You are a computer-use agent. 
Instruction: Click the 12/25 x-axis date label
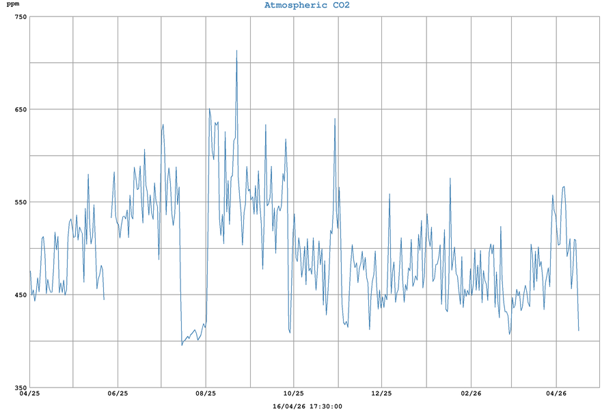pos(381,394)
